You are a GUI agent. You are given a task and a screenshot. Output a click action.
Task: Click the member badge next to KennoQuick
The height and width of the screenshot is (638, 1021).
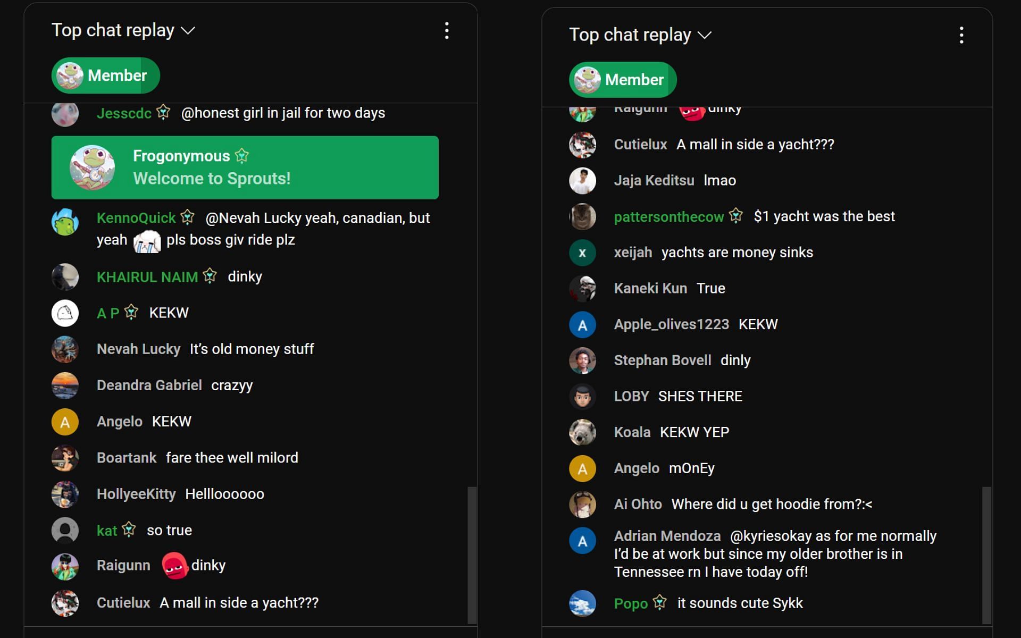point(187,217)
